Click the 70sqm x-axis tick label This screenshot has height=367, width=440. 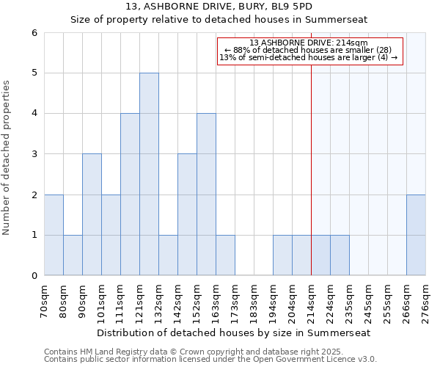coord(44,301)
